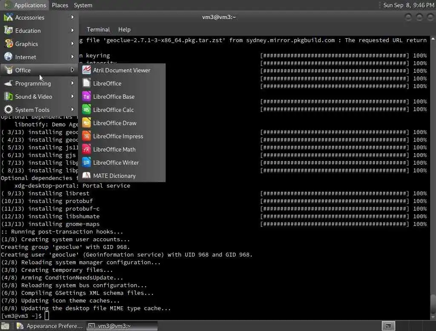Image resolution: width=436 pixels, height=331 pixels.
Task: Switch to vm3@vm3:~ taskbar window
Action: pos(122,326)
